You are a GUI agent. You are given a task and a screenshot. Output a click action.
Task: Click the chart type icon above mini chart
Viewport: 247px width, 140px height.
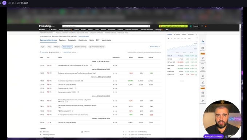(168, 38)
